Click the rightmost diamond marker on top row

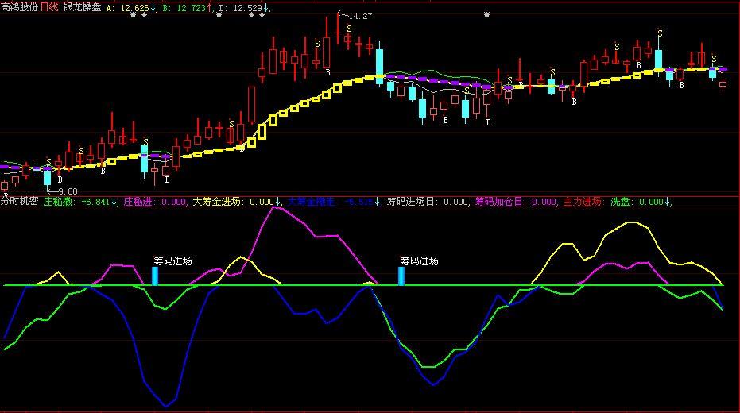coord(262,15)
